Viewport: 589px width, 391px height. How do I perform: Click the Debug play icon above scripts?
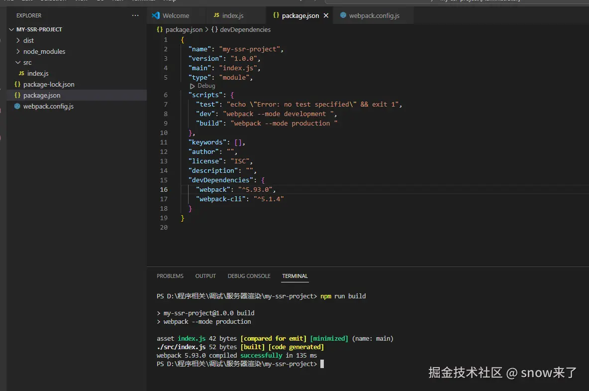(x=193, y=86)
